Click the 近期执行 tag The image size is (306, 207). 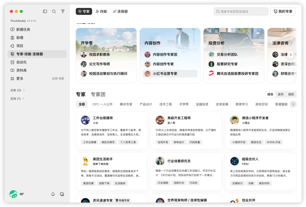(237, 183)
